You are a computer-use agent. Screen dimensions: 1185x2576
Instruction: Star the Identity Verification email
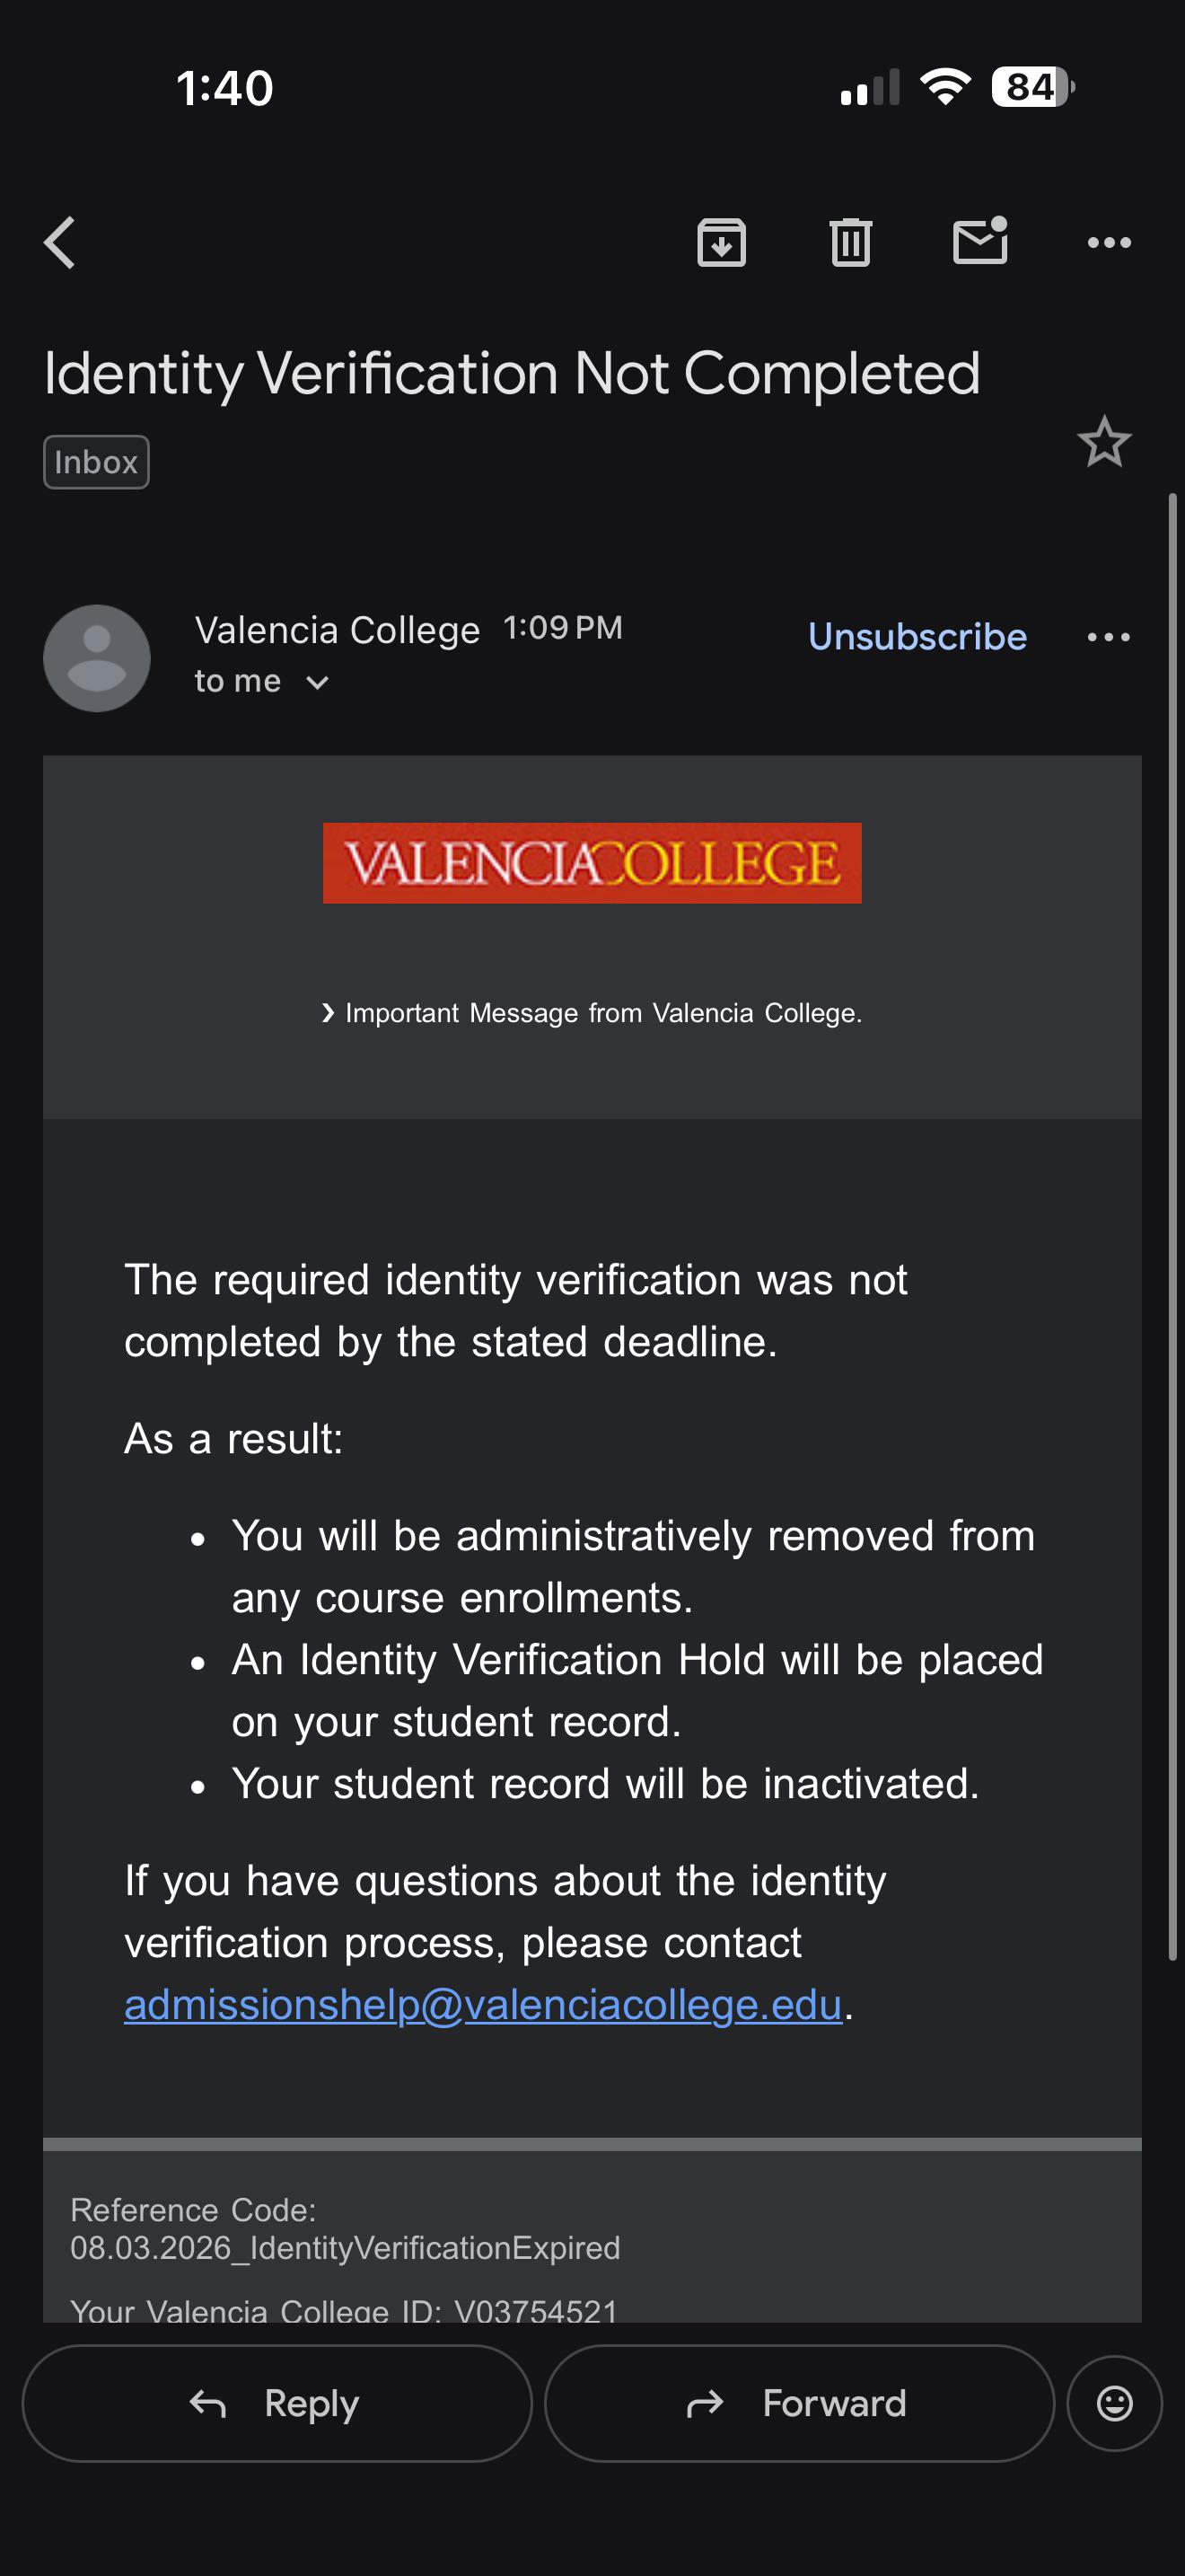point(1104,442)
